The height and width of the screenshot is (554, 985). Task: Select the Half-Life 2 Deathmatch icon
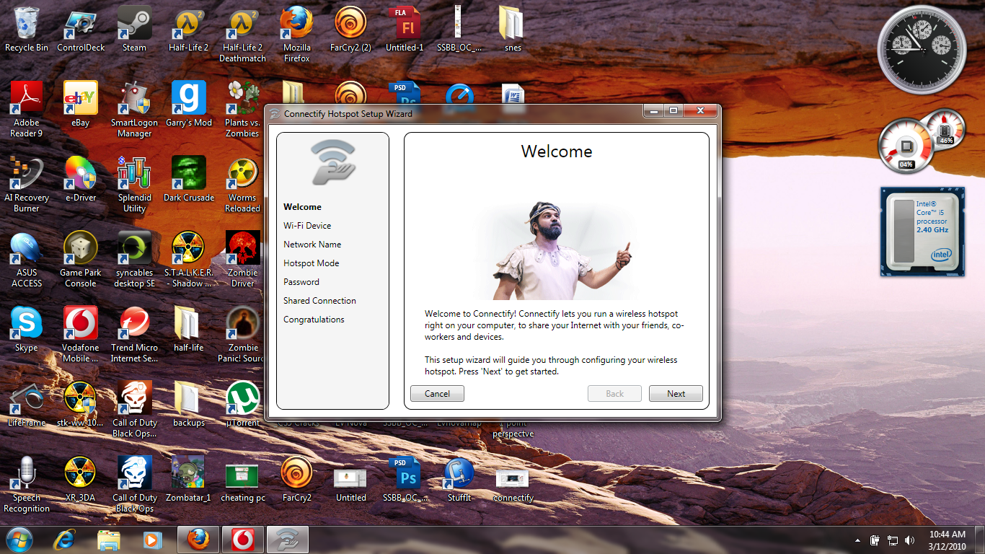(x=242, y=35)
